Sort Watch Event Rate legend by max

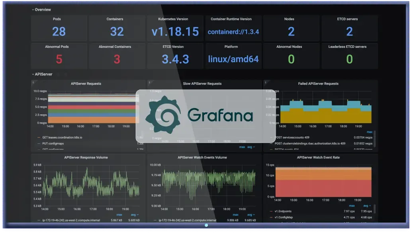pyautogui.click(x=352, y=206)
